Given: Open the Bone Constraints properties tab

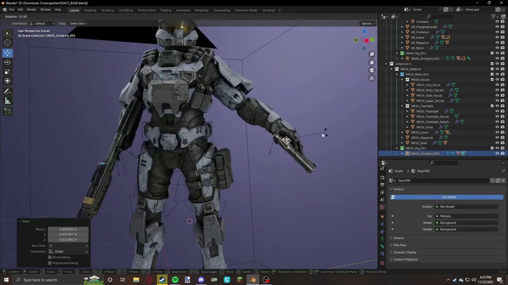Looking at the screenshot, I should tap(382, 254).
